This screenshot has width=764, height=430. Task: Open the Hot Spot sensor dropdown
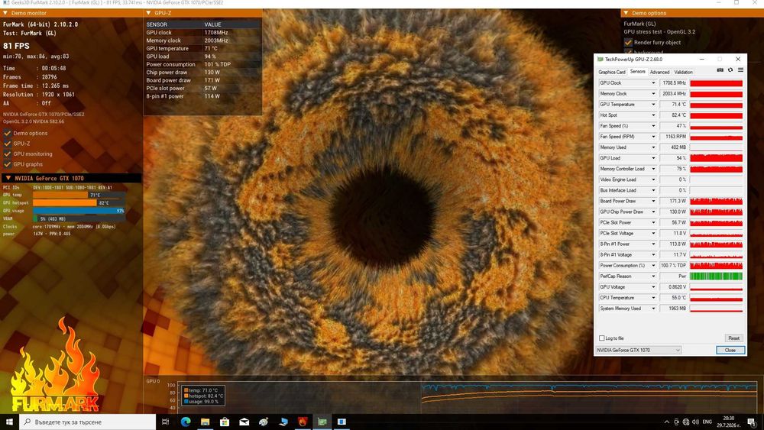653,115
